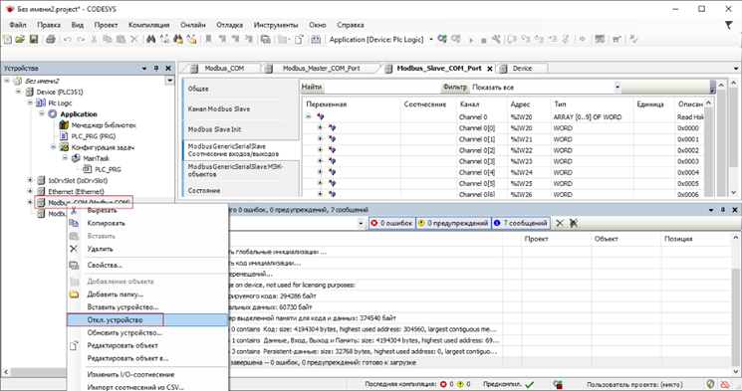Click PLC_PRG (PRG) program icon in tree

coord(64,136)
